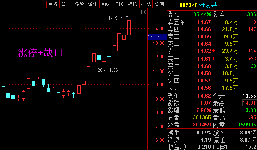The height and width of the screenshot is (150, 257).
Task: Click the 今开 value 13.55
Action: coord(249,96)
